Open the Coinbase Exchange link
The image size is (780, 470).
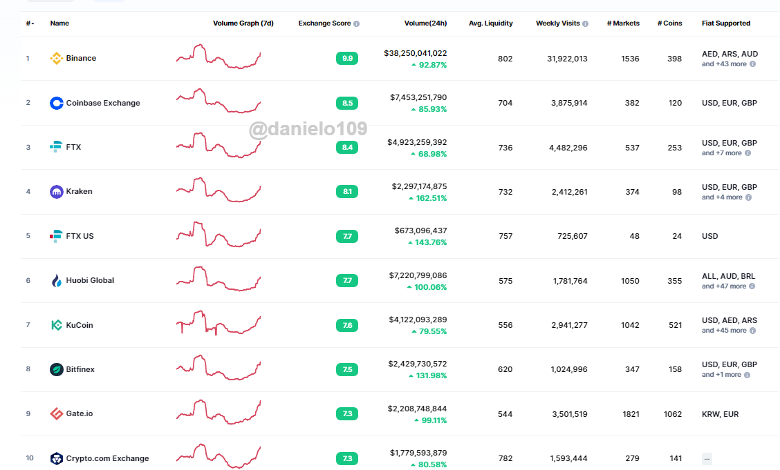coord(103,103)
